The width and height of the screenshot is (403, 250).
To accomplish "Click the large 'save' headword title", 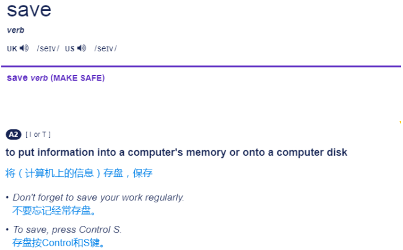I will click(29, 11).
